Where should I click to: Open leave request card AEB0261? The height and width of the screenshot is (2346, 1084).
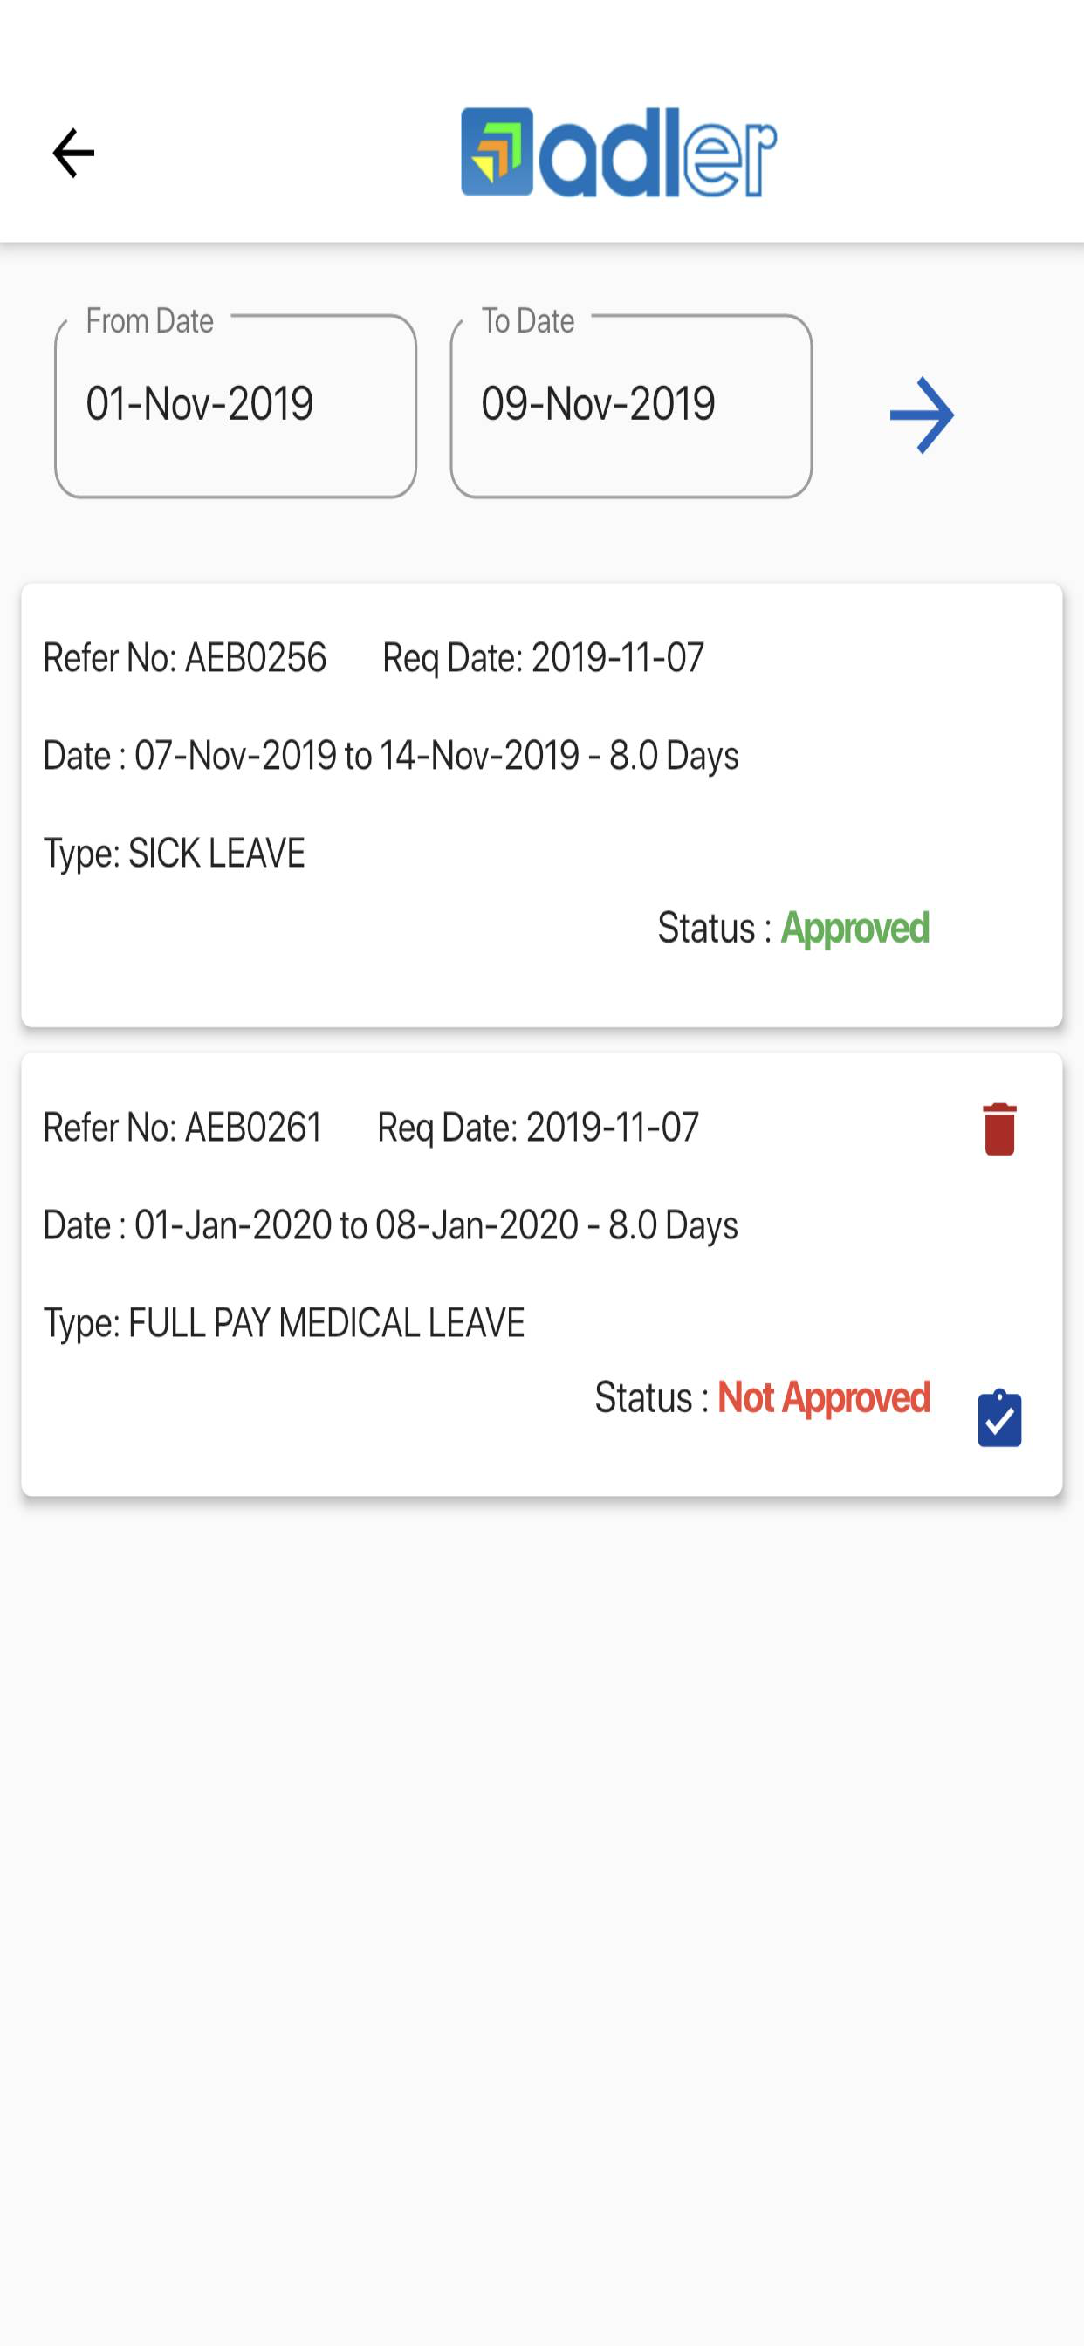pos(542,1274)
